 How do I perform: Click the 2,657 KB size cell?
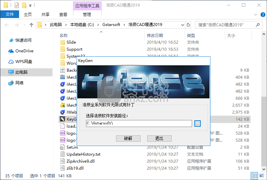pyautogui.click(x=241, y=105)
